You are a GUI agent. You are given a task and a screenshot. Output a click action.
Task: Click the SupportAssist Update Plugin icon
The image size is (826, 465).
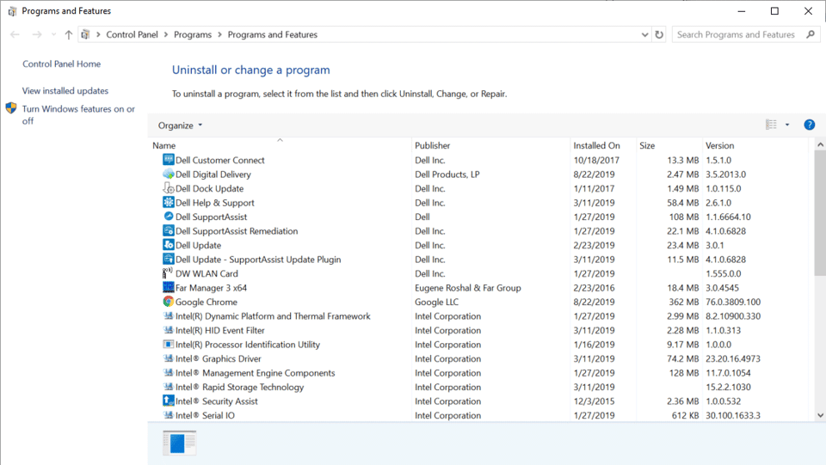168,259
